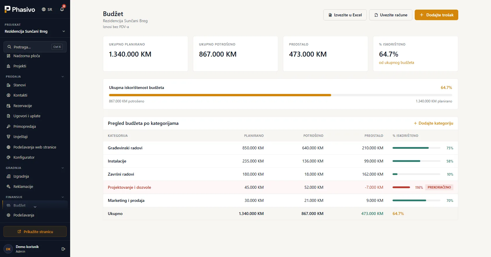The height and width of the screenshot is (257, 491).
Task: Open Nadzorna ploča in the sidebar
Action: pyautogui.click(x=35, y=56)
